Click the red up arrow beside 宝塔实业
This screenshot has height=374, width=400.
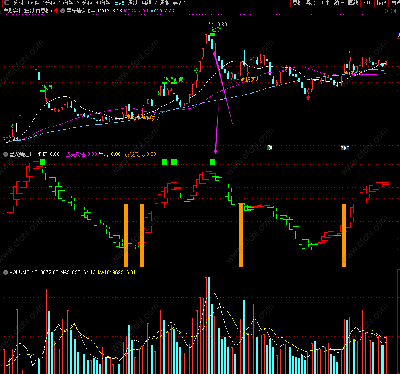[x=56, y=11]
